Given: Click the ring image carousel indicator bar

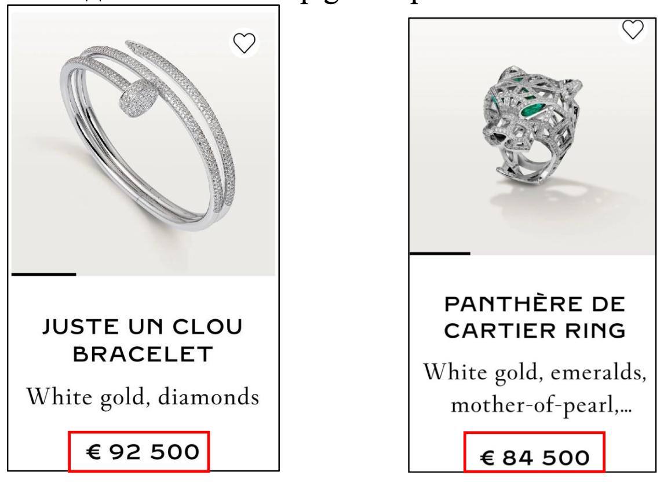Looking at the screenshot, I should 440,253.
